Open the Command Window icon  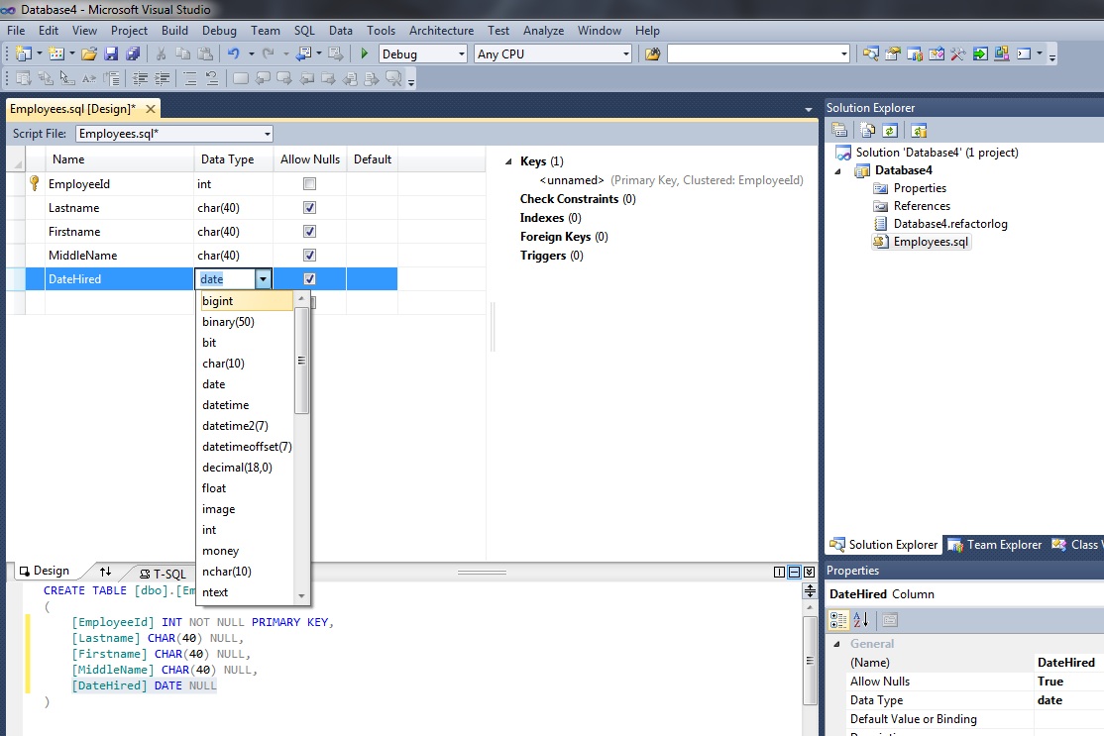[1024, 53]
